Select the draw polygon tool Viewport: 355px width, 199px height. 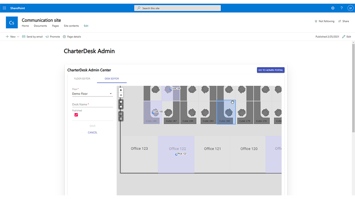(x=121, y=102)
